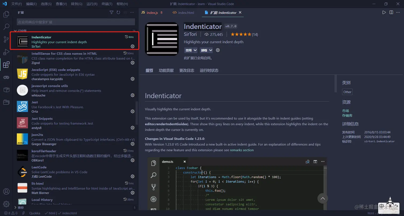404x216 pixels.
Task: Open manage gear for koroFileHeader row
Action: (x=133, y=160)
